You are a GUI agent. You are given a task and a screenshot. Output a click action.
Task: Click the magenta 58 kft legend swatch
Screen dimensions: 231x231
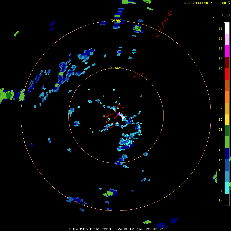(227, 51)
